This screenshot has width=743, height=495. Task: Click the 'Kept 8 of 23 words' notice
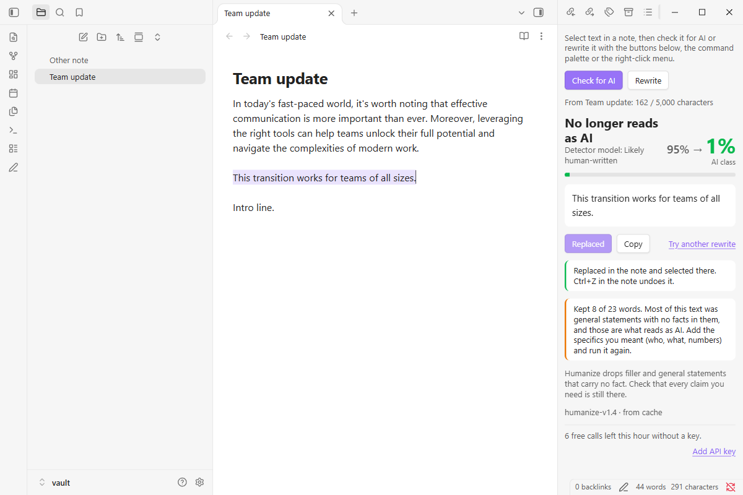pyautogui.click(x=650, y=330)
